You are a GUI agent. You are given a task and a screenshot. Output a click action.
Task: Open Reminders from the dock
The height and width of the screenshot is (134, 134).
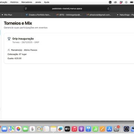point(47,129)
